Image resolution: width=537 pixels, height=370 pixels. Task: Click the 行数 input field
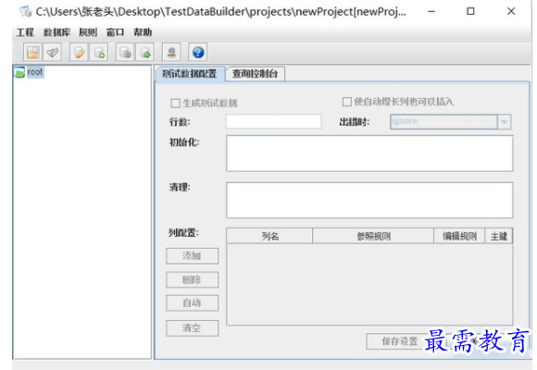pyautogui.click(x=273, y=121)
